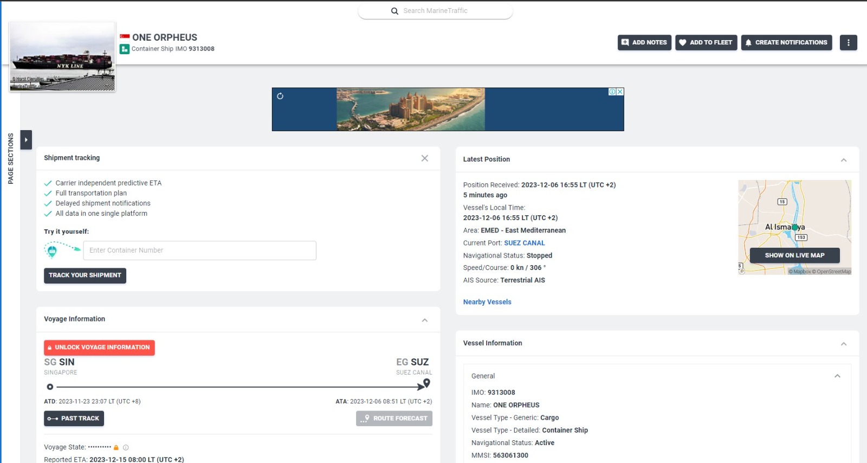867x463 pixels.
Task: Collapse the Latest Position panel
Action: (844, 160)
